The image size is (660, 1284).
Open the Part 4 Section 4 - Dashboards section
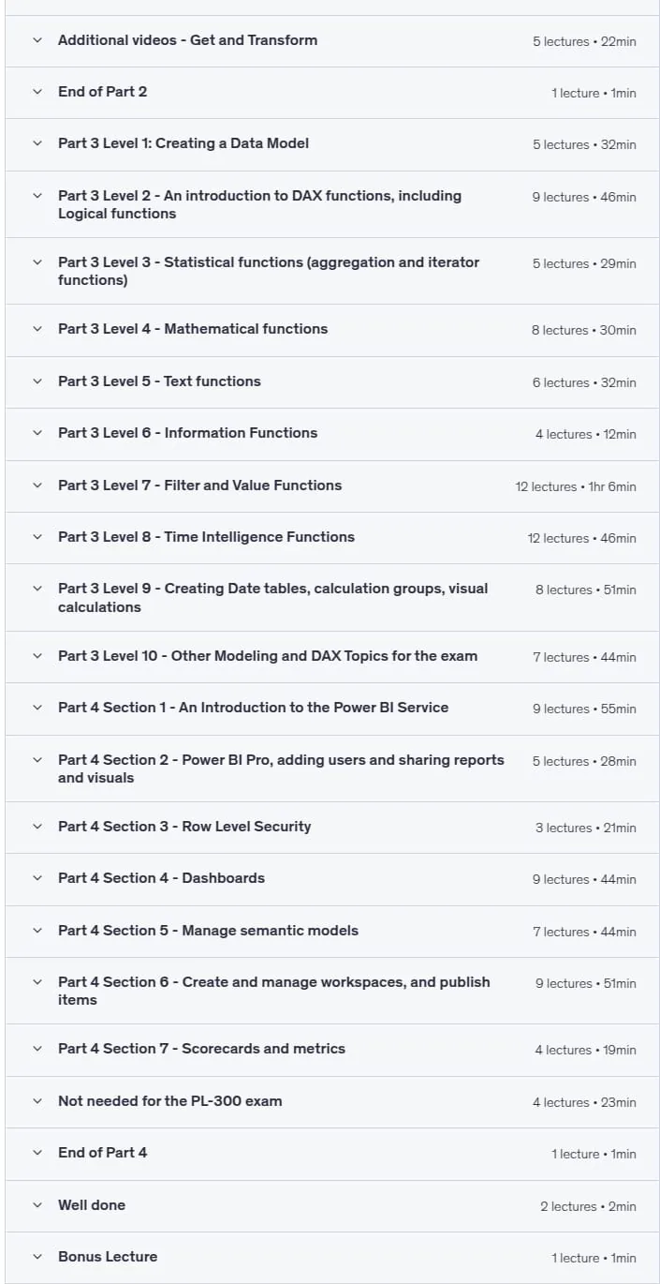(x=332, y=879)
